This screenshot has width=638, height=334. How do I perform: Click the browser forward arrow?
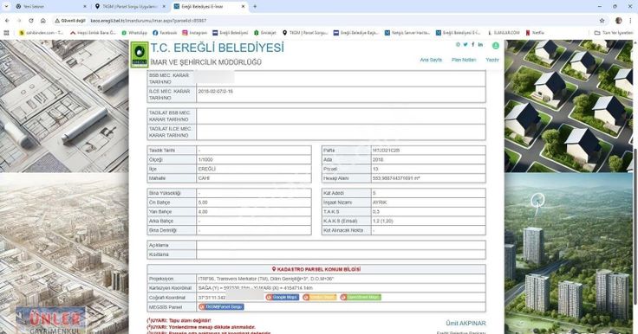(19, 20)
